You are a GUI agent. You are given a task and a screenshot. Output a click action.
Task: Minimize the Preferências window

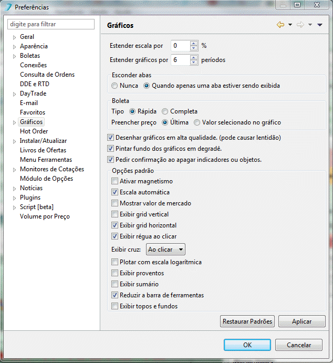coord(283,5)
